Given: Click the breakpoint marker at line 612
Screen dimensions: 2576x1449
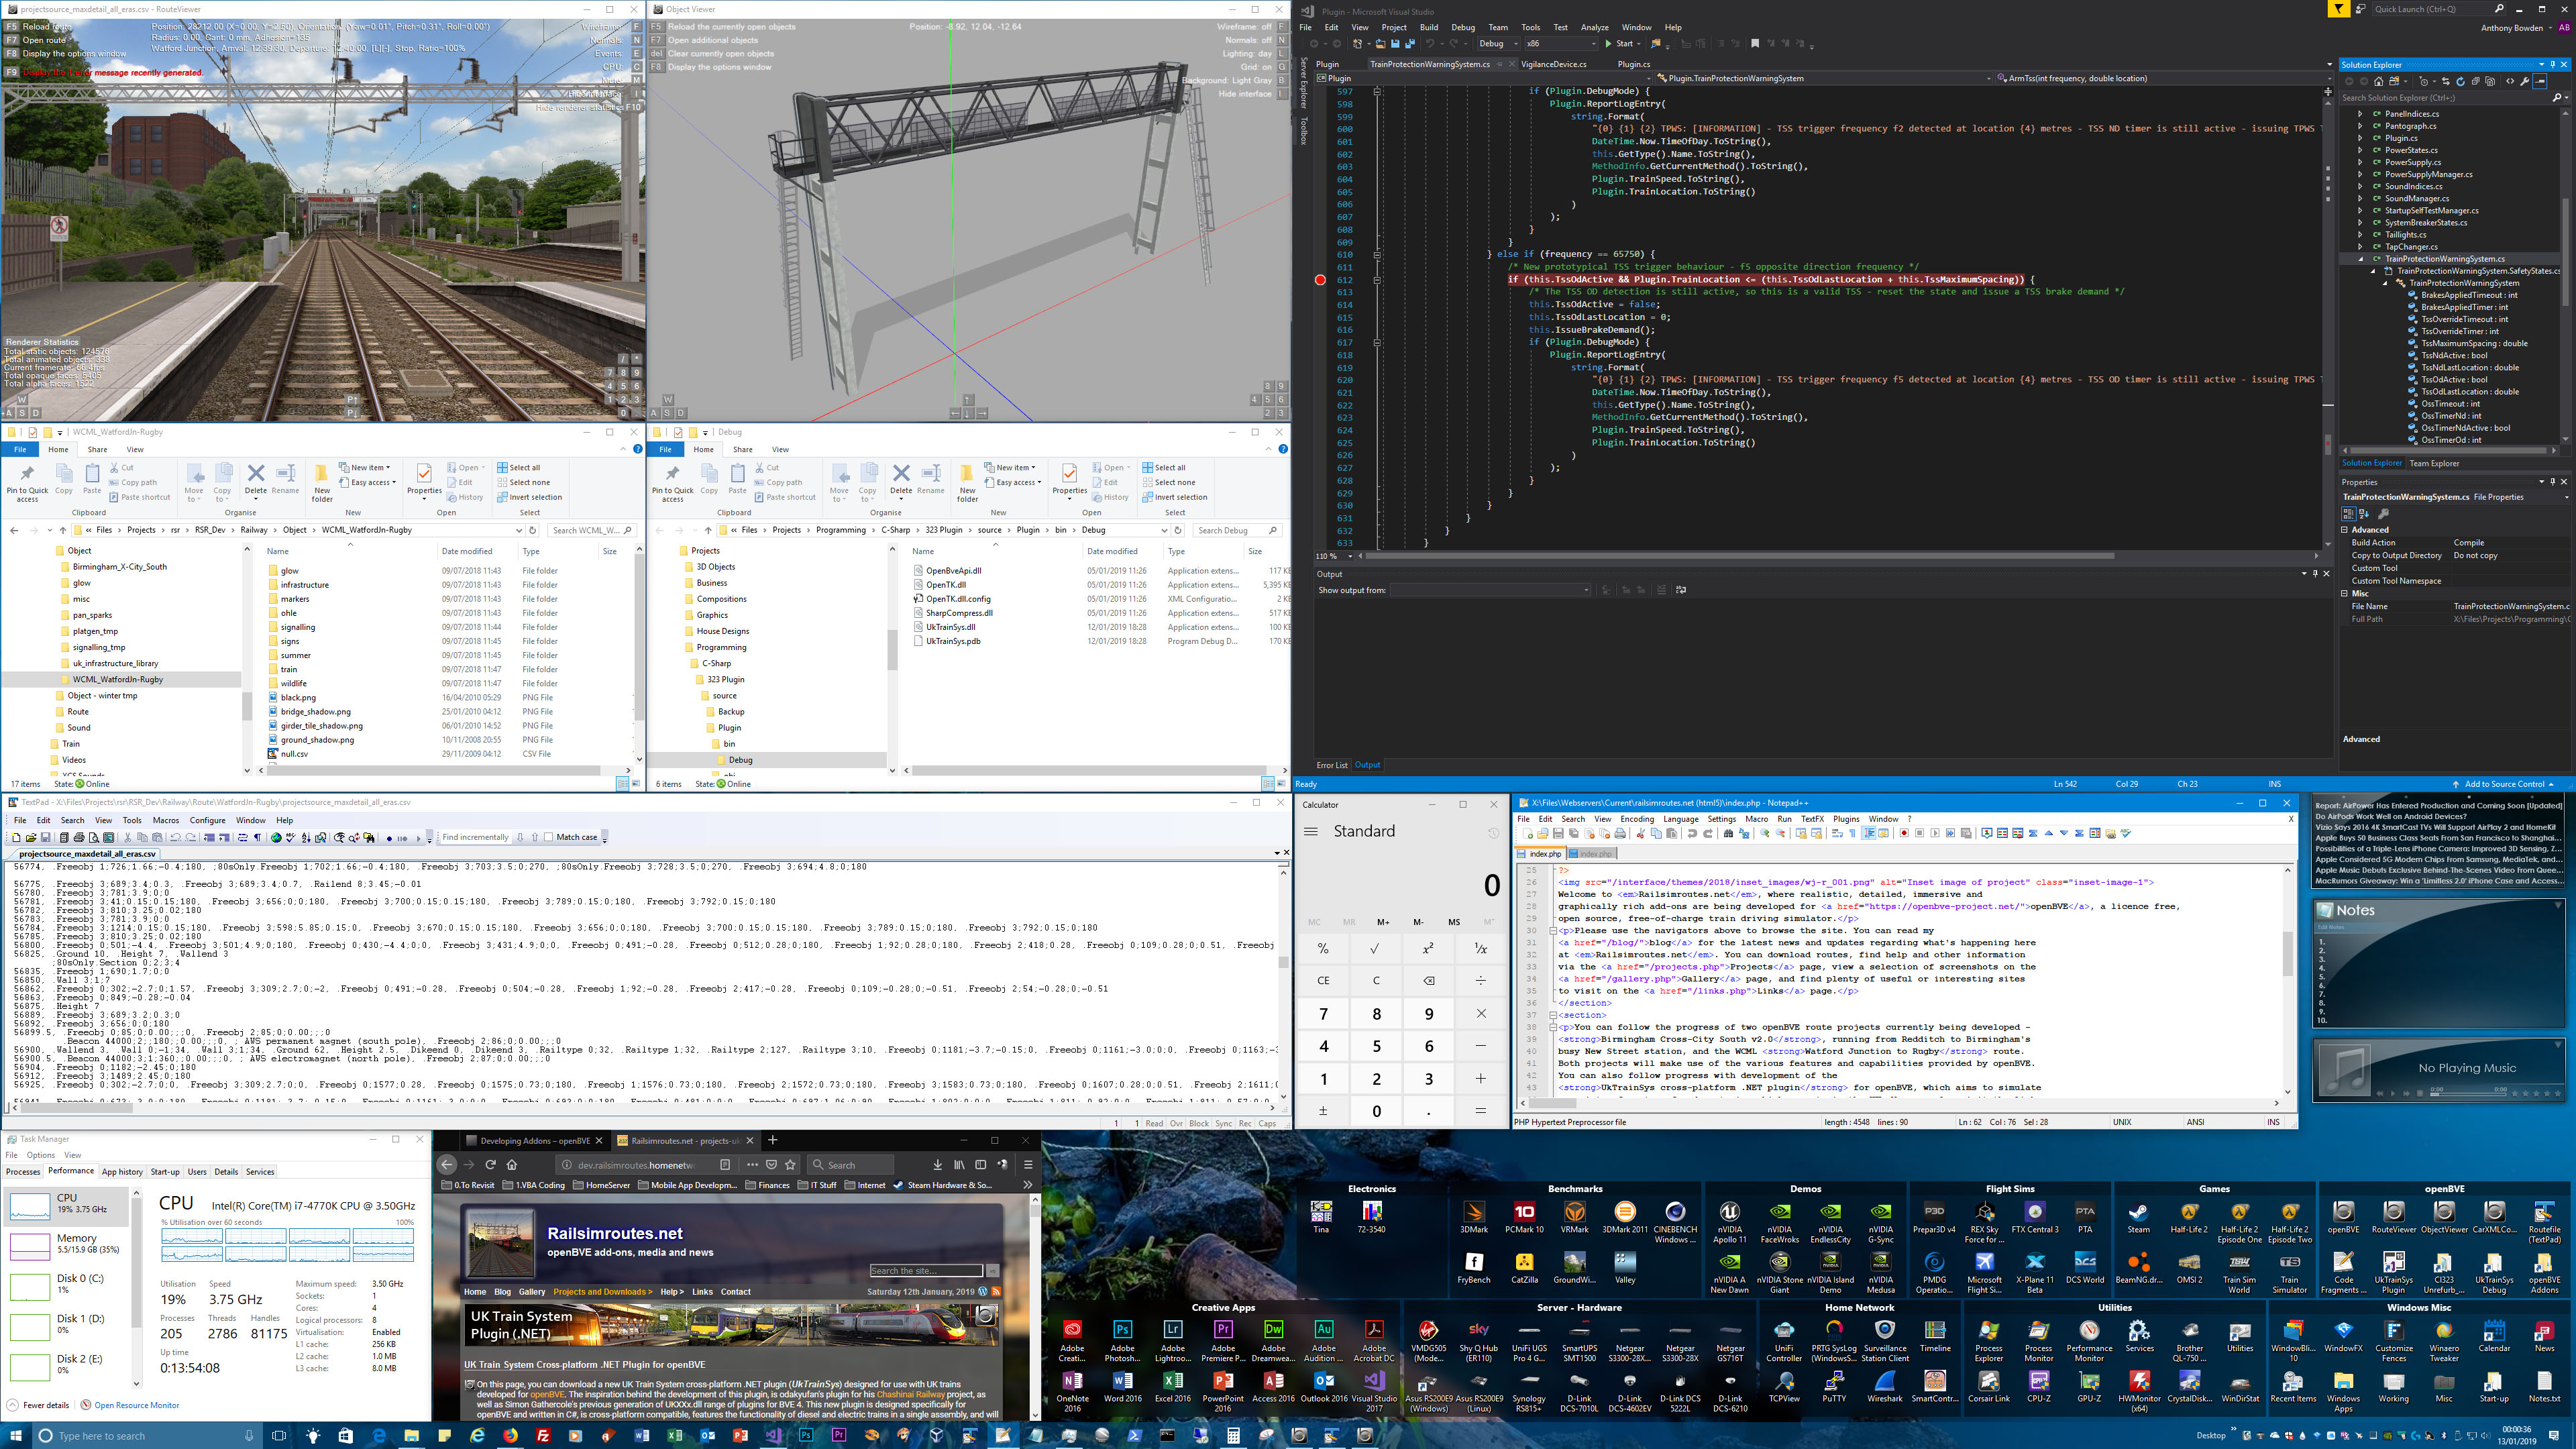Looking at the screenshot, I should (x=1320, y=280).
